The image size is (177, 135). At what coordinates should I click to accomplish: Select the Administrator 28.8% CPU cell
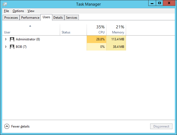97,39
